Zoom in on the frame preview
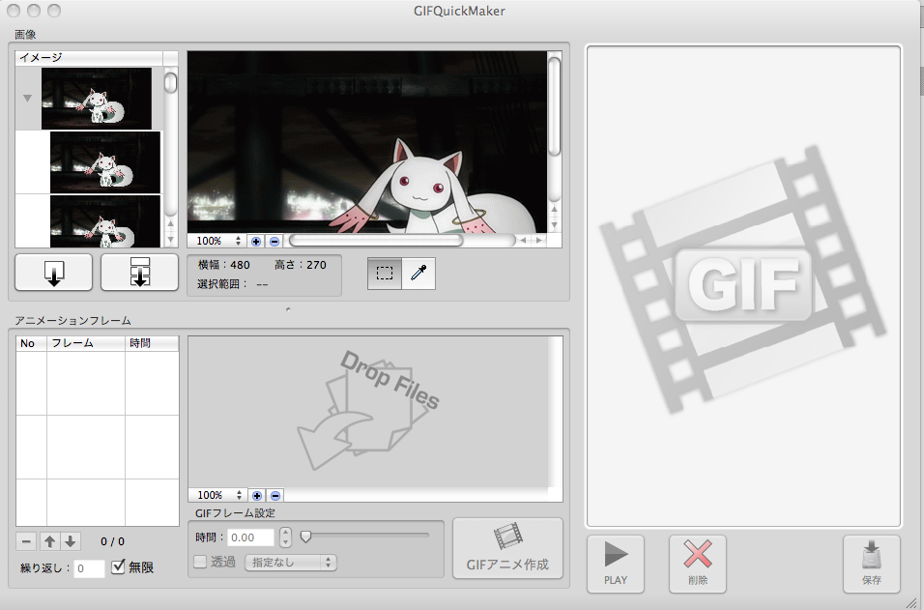The width and height of the screenshot is (924, 610). click(257, 496)
